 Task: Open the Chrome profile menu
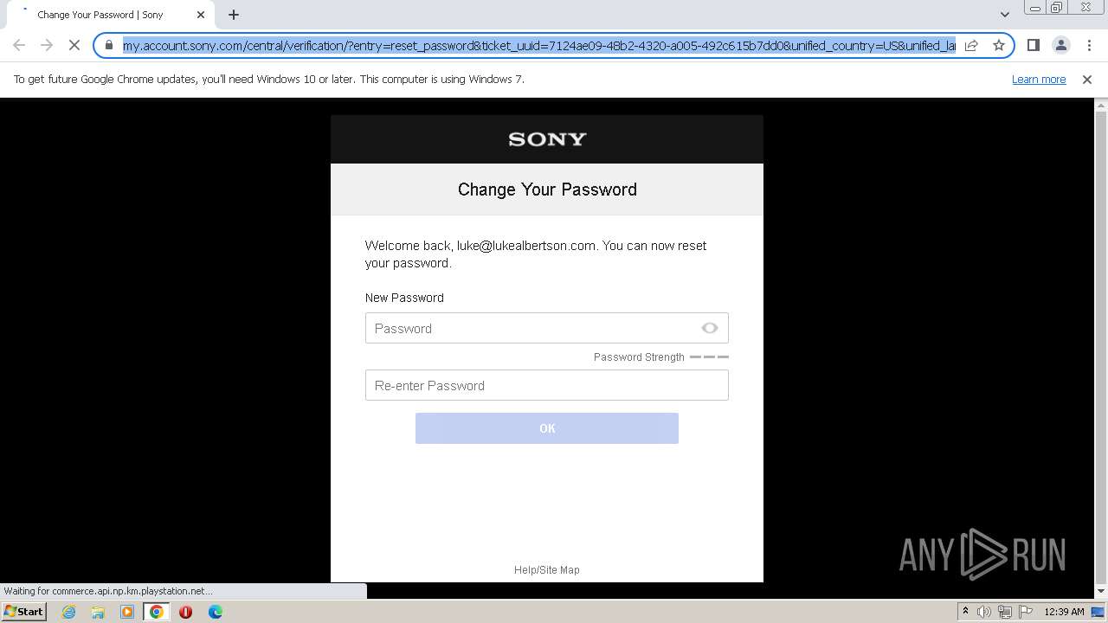(x=1060, y=45)
